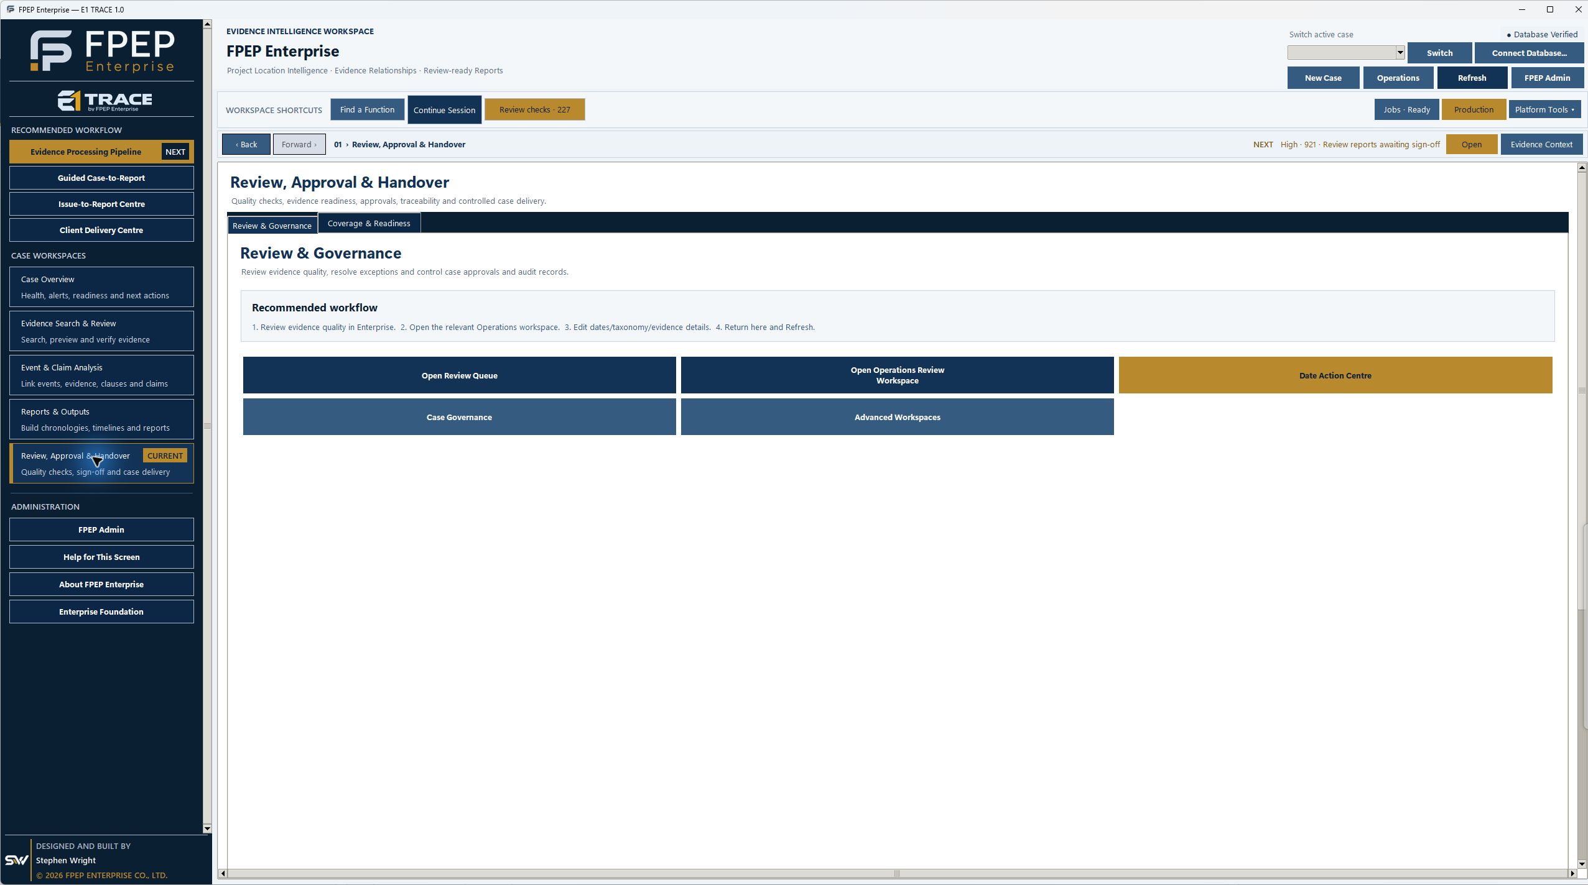Go to Evidence Search & Review workspace
The width and height of the screenshot is (1588, 885).
click(x=101, y=331)
